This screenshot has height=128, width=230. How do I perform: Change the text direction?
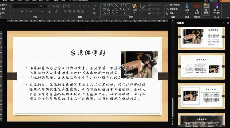[x=95, y=5]
